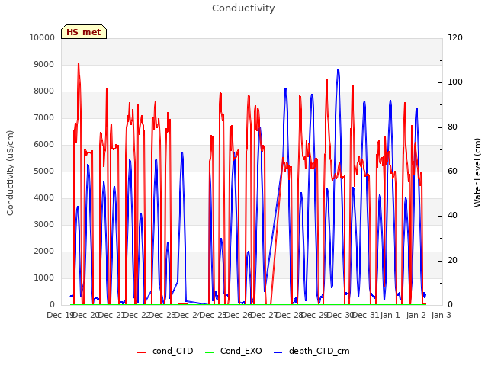Click the Conductivity (uS/cm) axis label
Viewport: 488px width, 366px height.
click(10, 173)
